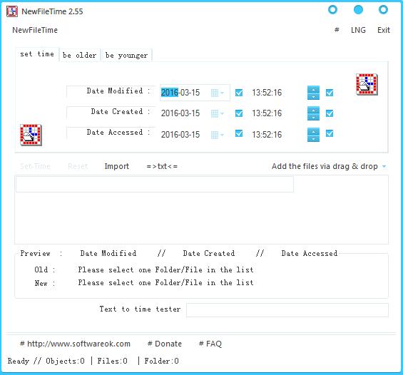Click the 'Text to time tester' input box
403x375 pixels.
287,310
